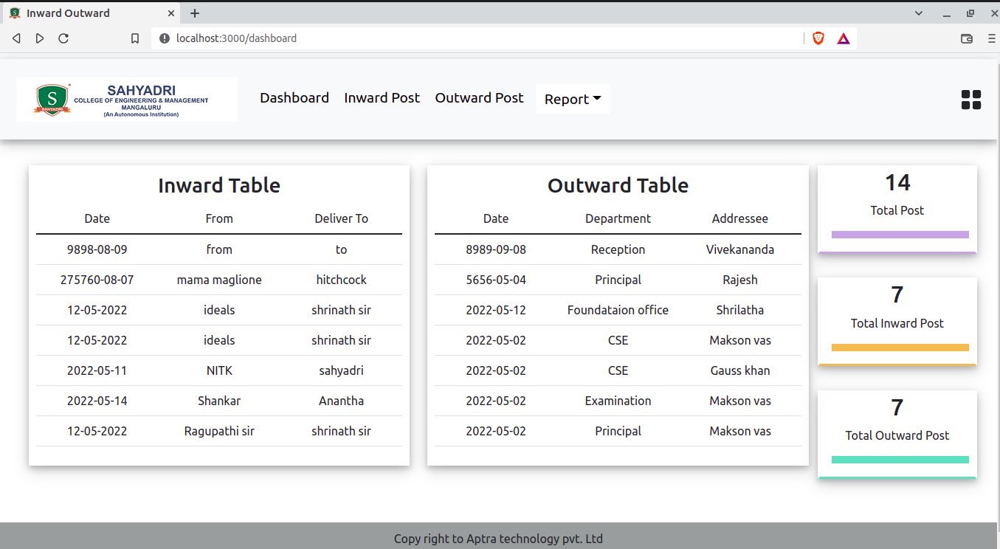Click the browser forward arrow
Image resolution: width=1000 pixels, height=549 pixels.
(x=40, y=38)
